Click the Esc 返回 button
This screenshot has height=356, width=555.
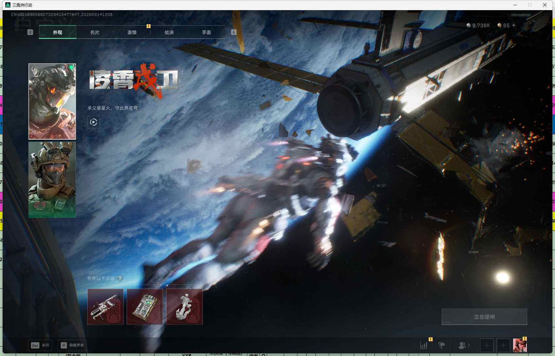[x=40, y=345]
